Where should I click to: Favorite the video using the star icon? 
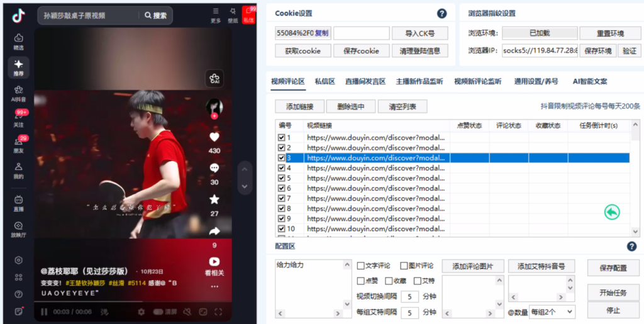tap(214, 199)
